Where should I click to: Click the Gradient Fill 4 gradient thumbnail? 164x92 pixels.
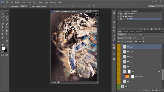pyautogui.click(x=127, y=77)
